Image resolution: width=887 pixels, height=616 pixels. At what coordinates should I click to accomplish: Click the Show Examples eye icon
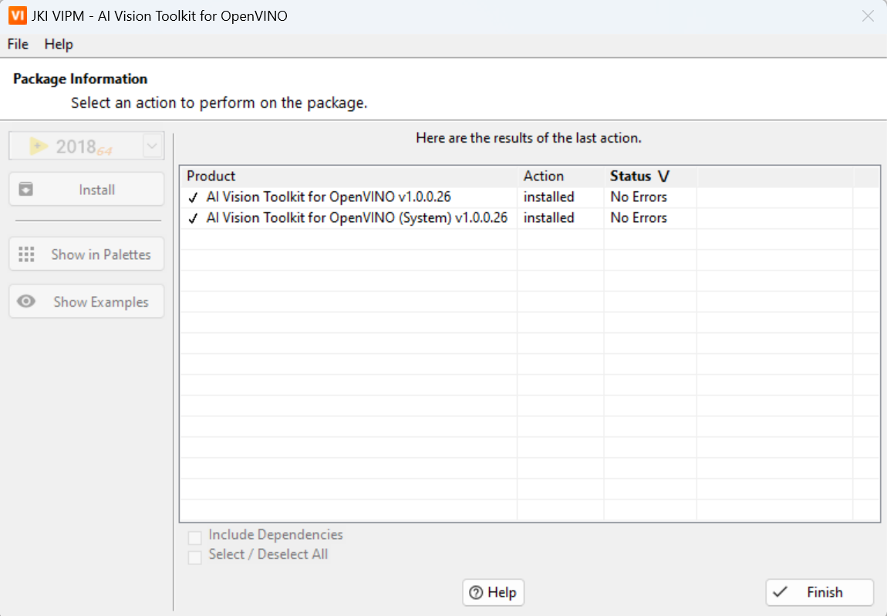(x=26, y=301)
